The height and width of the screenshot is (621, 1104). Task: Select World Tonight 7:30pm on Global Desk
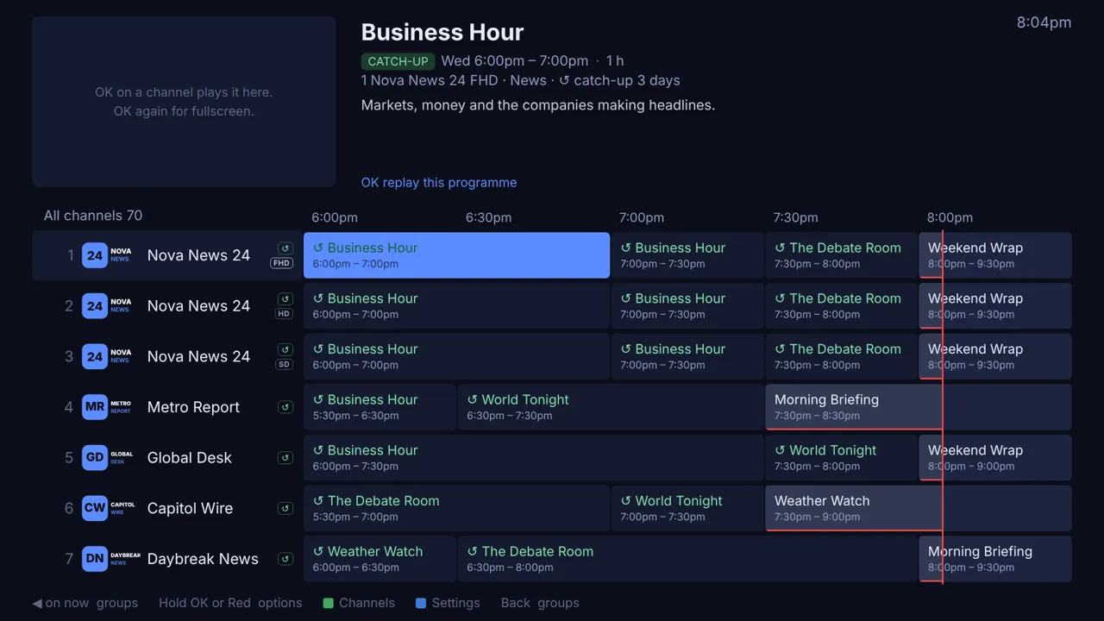click(841, 458)
